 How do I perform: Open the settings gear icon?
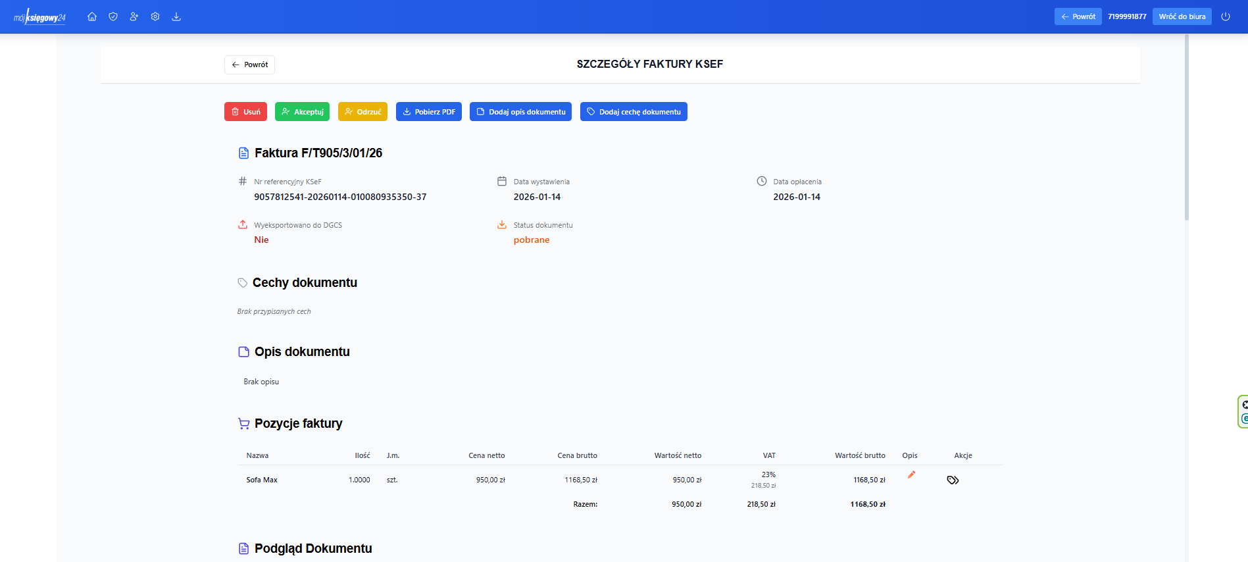tap(155, 16)
